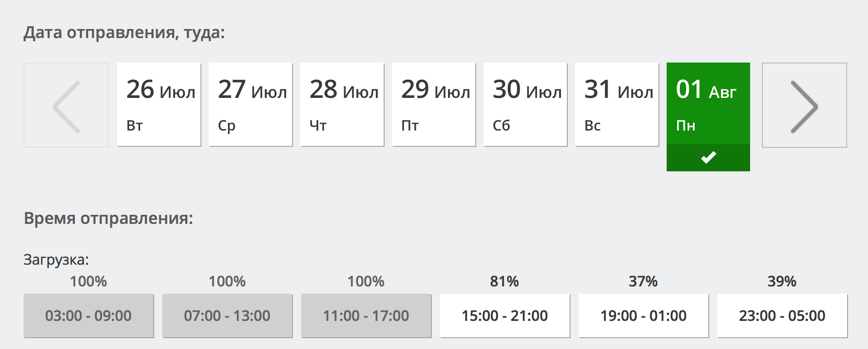Select the 15:00 - 21:00 departure time
Image resolution: width=868 pixels, height=349 pixels.
pyautogui.click(x=505, y=315)
